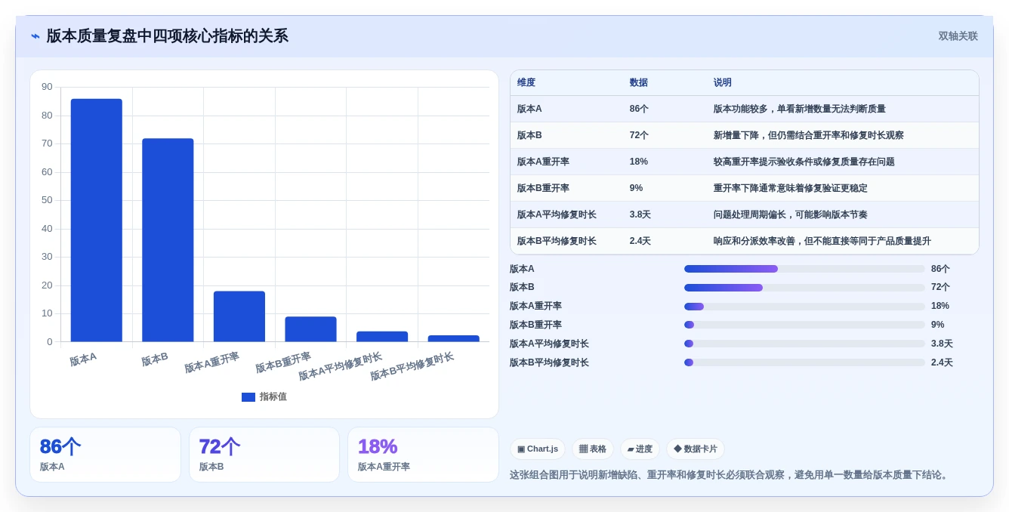Open the 86个 版本A data card
1009x512 pixels.
105,455
